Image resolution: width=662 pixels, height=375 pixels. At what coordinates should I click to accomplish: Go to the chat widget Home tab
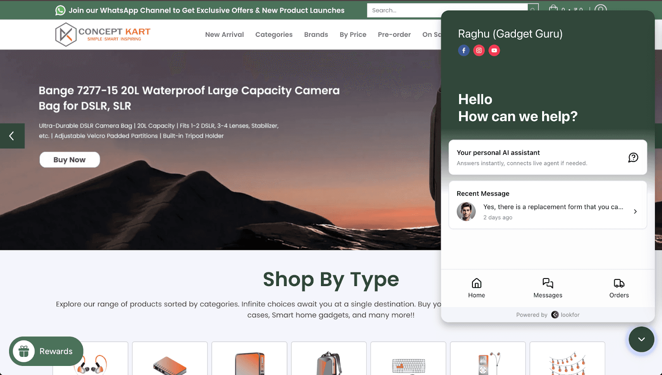(477, 288)
